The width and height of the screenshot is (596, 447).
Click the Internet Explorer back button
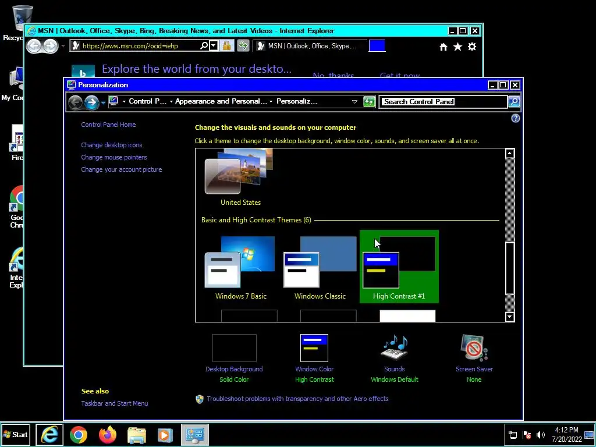[x=34, y=46]
